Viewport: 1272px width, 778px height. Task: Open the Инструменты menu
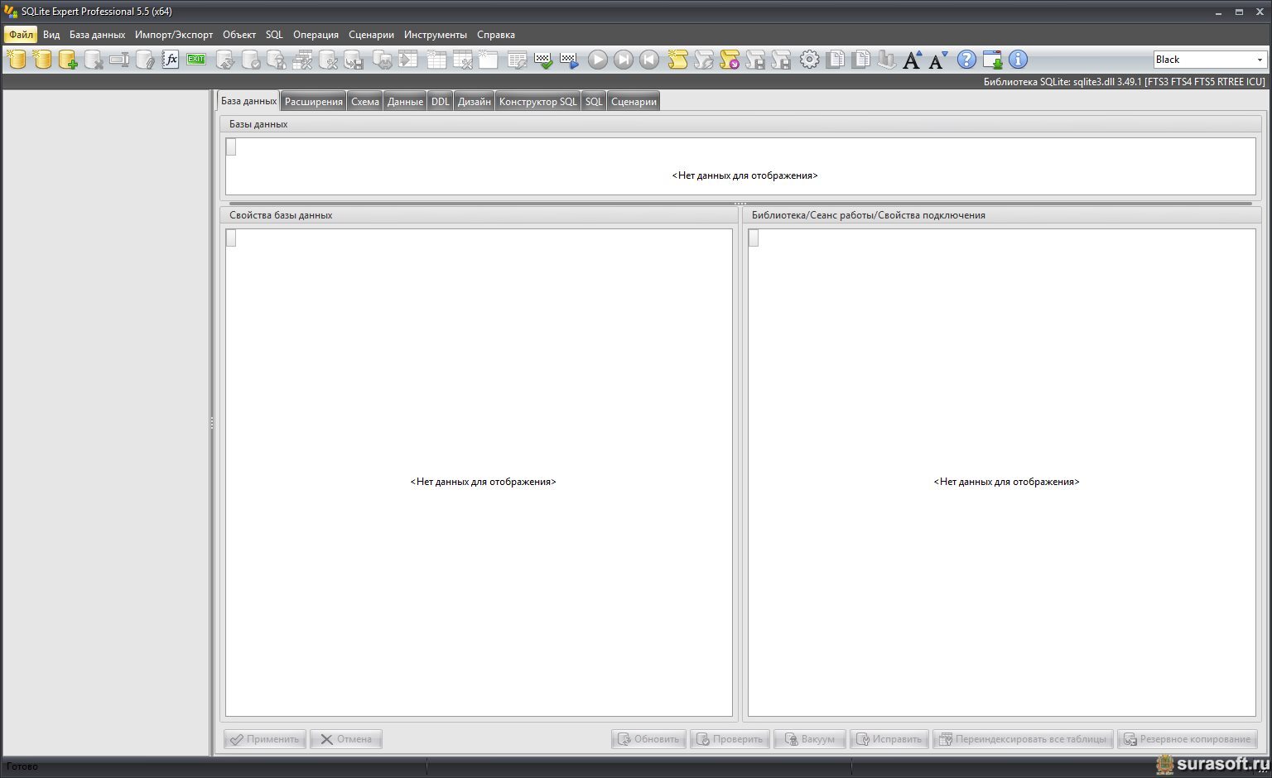tap(436, 35)
